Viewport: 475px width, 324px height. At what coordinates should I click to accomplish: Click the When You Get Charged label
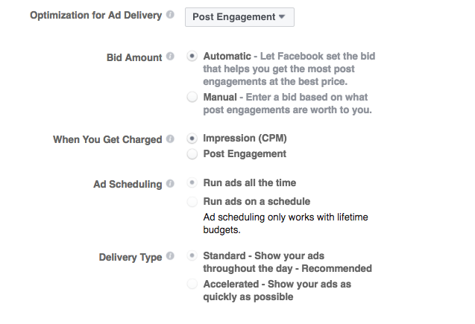[x=107, y=139]
